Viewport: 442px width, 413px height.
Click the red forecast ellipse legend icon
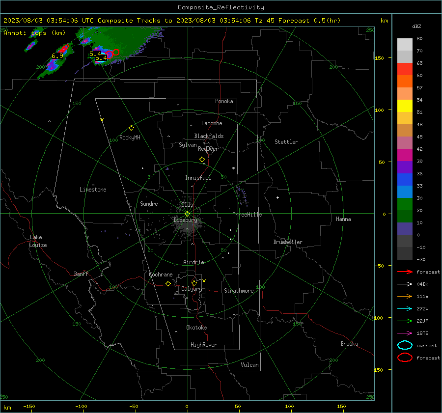tap(405, 358)
